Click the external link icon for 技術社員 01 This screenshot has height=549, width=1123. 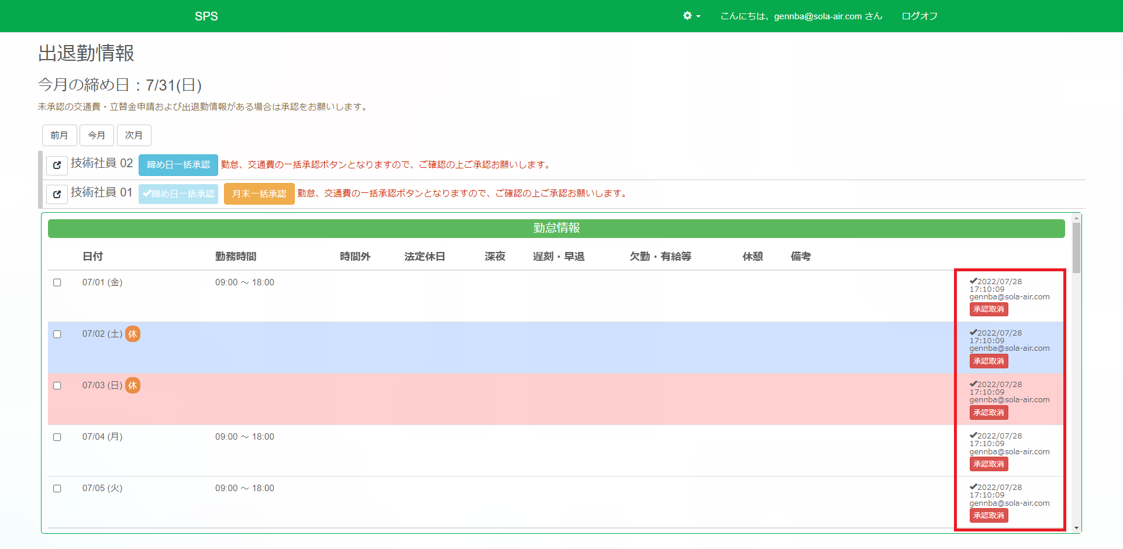(57, 194)
